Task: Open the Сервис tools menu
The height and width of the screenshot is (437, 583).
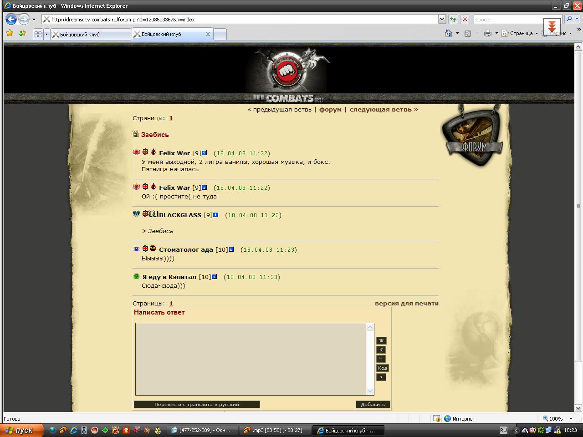Action: pyautogui.click(x=557, y=33)
